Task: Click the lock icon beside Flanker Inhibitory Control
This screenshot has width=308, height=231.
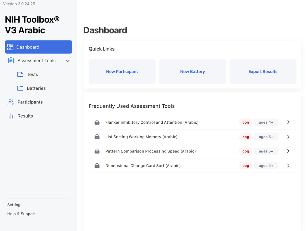Action: pyautogui.click(x=97, y=122)
